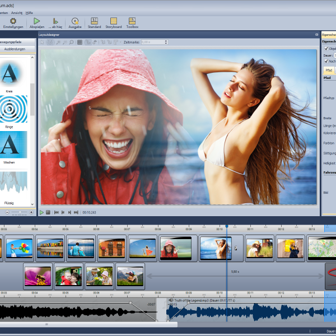This screenshot has width=336, height=336.
Task: Click the zoom in magnifier in Layoutdesigner
Action: (58, 42)
